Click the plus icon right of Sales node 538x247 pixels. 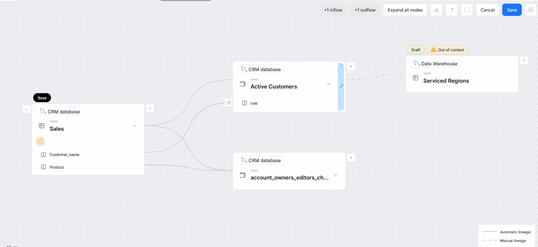tap(150, 108)
